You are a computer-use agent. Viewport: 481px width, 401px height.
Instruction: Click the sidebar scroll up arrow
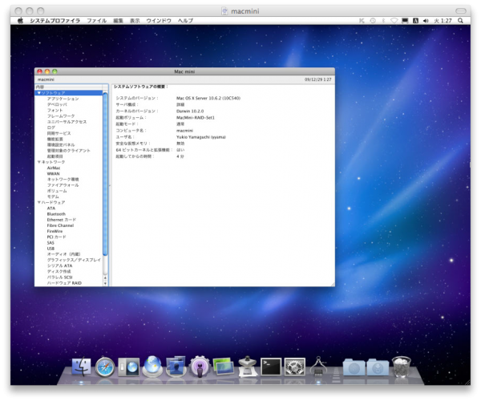pyautogui.click(x=105, y=277)
